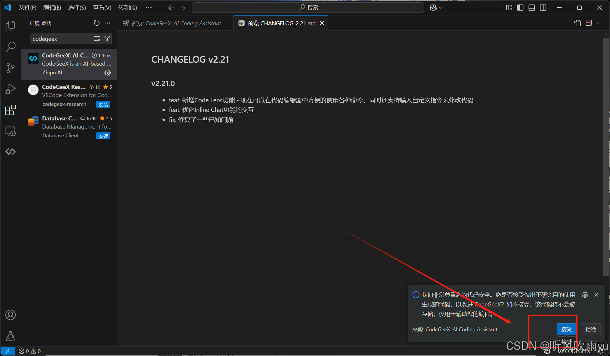The height and width of the screenshot is (356, 610).
Task: Open CodeGeeX extension manage gear menu
Action: pos(108,73)
